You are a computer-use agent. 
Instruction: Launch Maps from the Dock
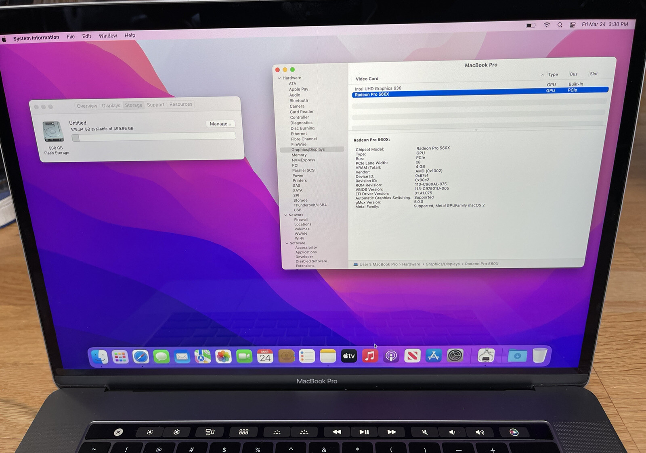click(203, 357)
